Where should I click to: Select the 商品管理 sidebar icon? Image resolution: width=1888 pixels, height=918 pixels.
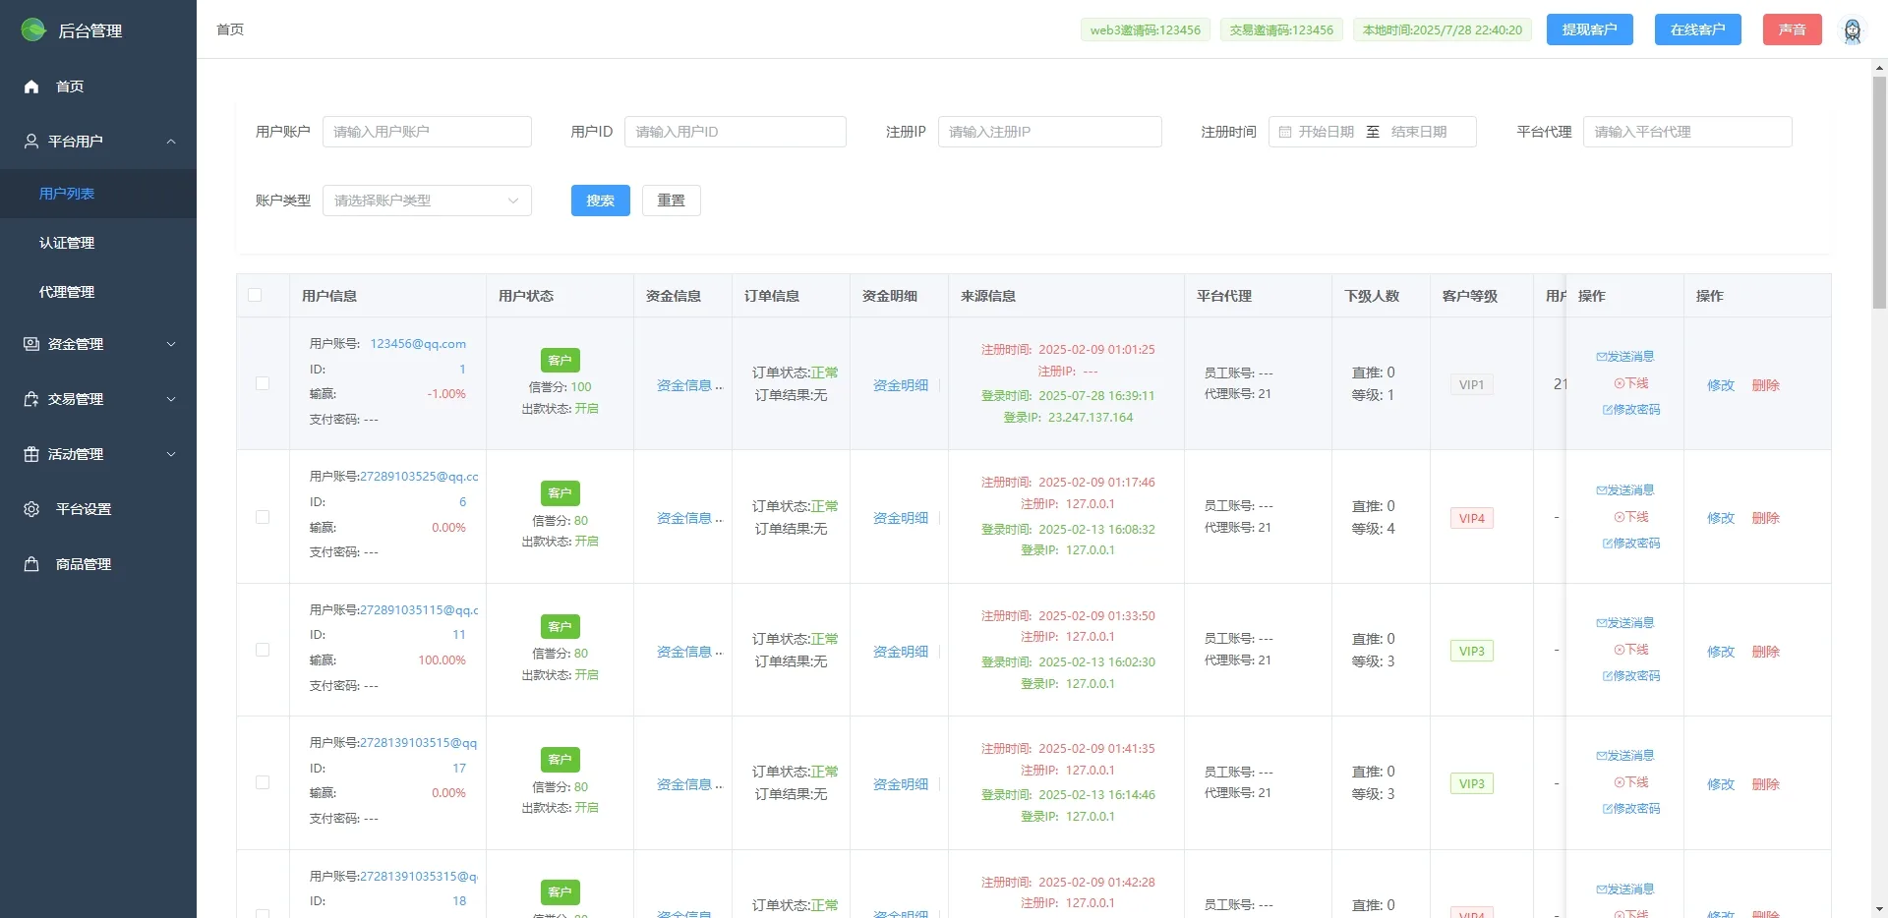(x=30, y=563)
